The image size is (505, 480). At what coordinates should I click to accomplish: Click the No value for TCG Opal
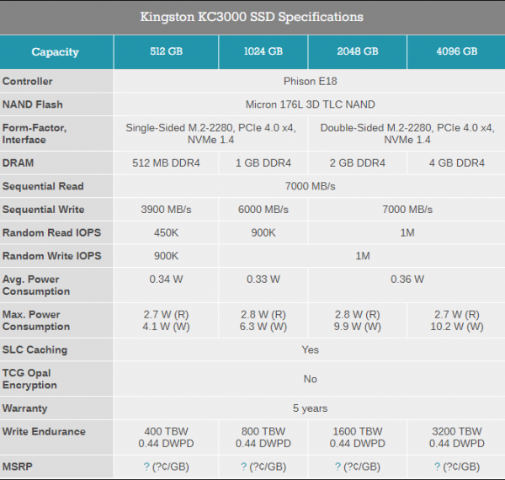tap(310, 379)
